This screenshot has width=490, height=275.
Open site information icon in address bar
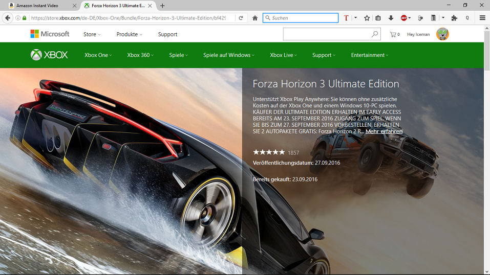pos(18,18)
